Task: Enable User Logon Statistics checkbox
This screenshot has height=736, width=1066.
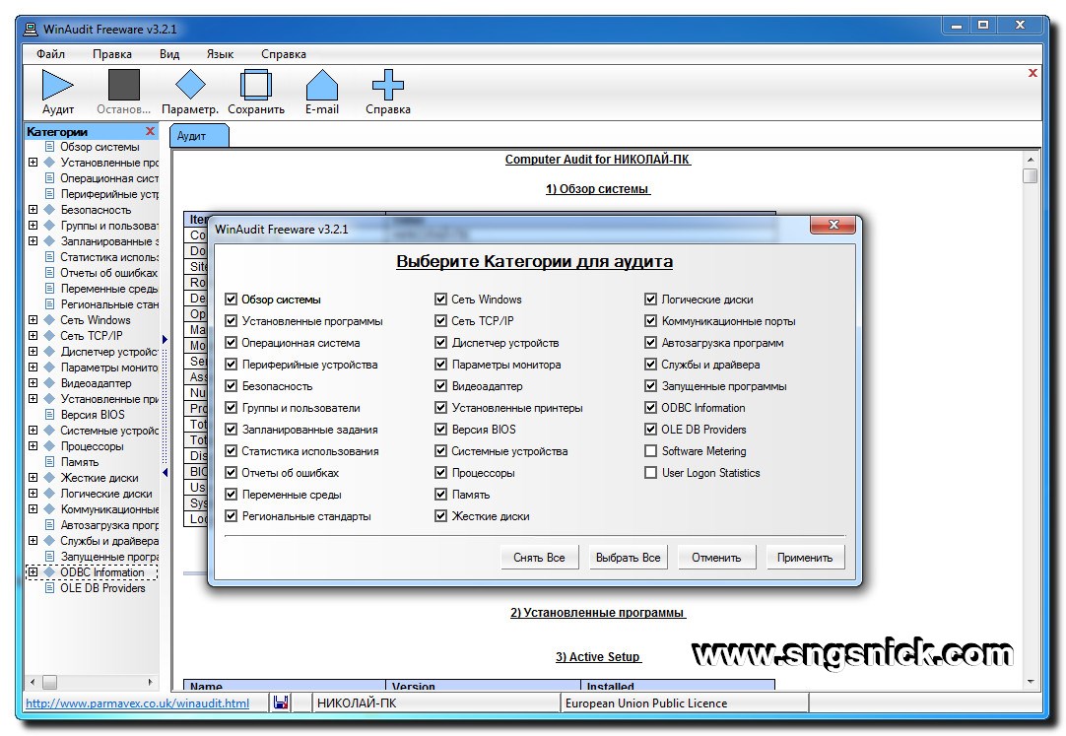Action: click(x=650, y=472)
